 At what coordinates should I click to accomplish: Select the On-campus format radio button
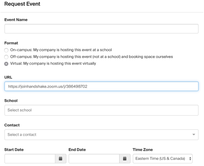(x=6, y=50)
